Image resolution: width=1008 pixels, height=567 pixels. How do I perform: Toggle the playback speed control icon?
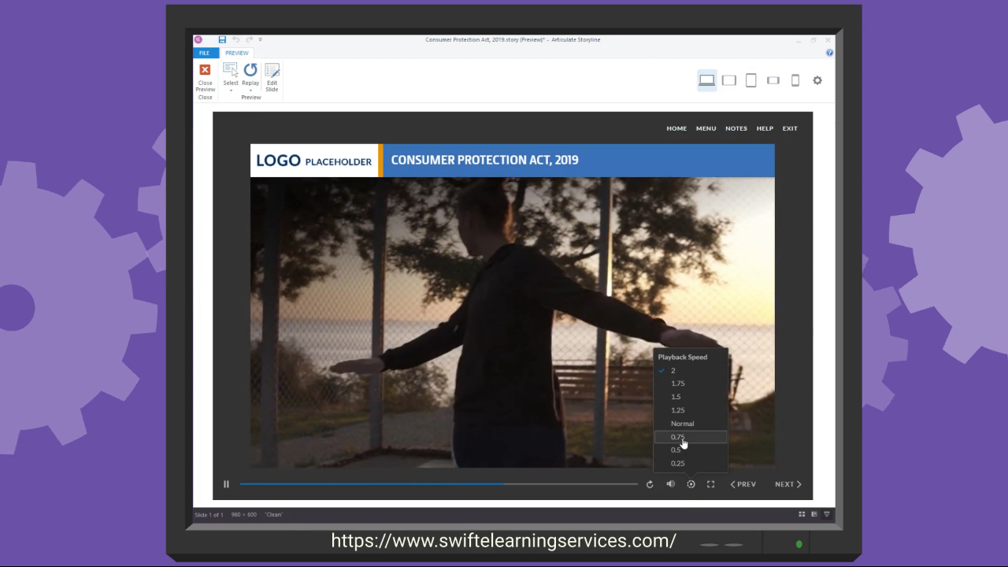point(691,484)
